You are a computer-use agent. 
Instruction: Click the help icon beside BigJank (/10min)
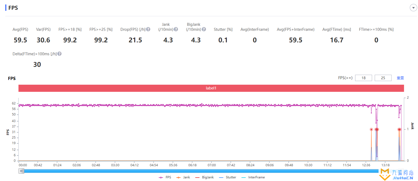pyautogui.click(x=204, y=29)
